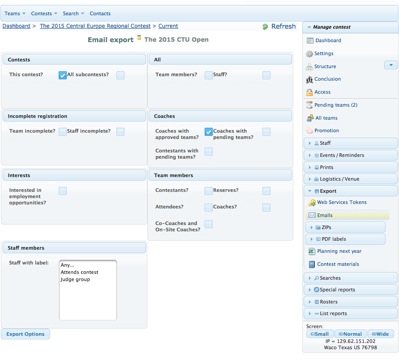The width and height of the screenshot is (399, 364).
Task: Follow the 2015 Central Europe Regional Contest link
Action: (95, 26)
